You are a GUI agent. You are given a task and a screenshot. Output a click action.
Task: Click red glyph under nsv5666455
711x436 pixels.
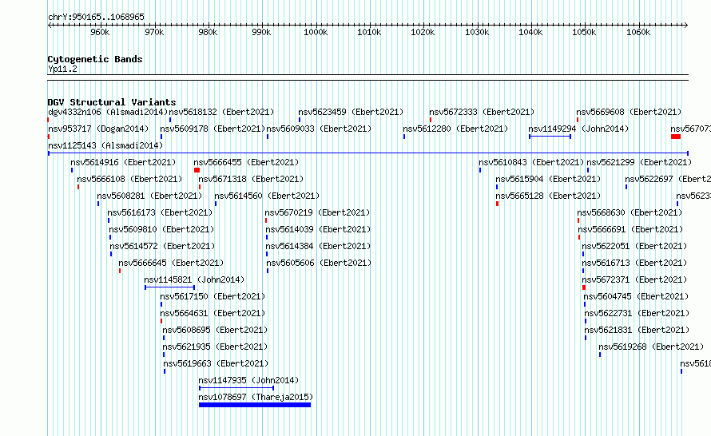[197, 170]
